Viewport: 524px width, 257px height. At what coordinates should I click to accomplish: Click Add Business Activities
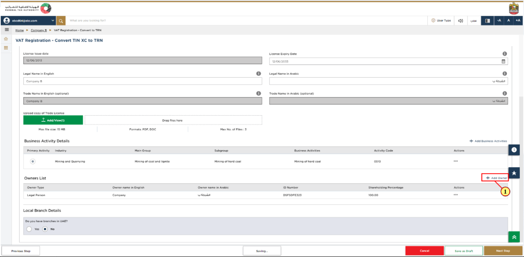488,141
